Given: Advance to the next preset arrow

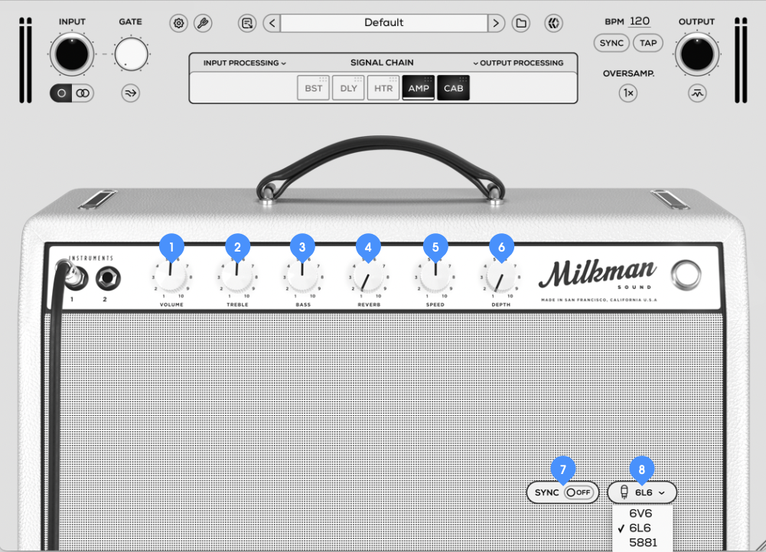Looking at the screenshot, I should 496,23.
